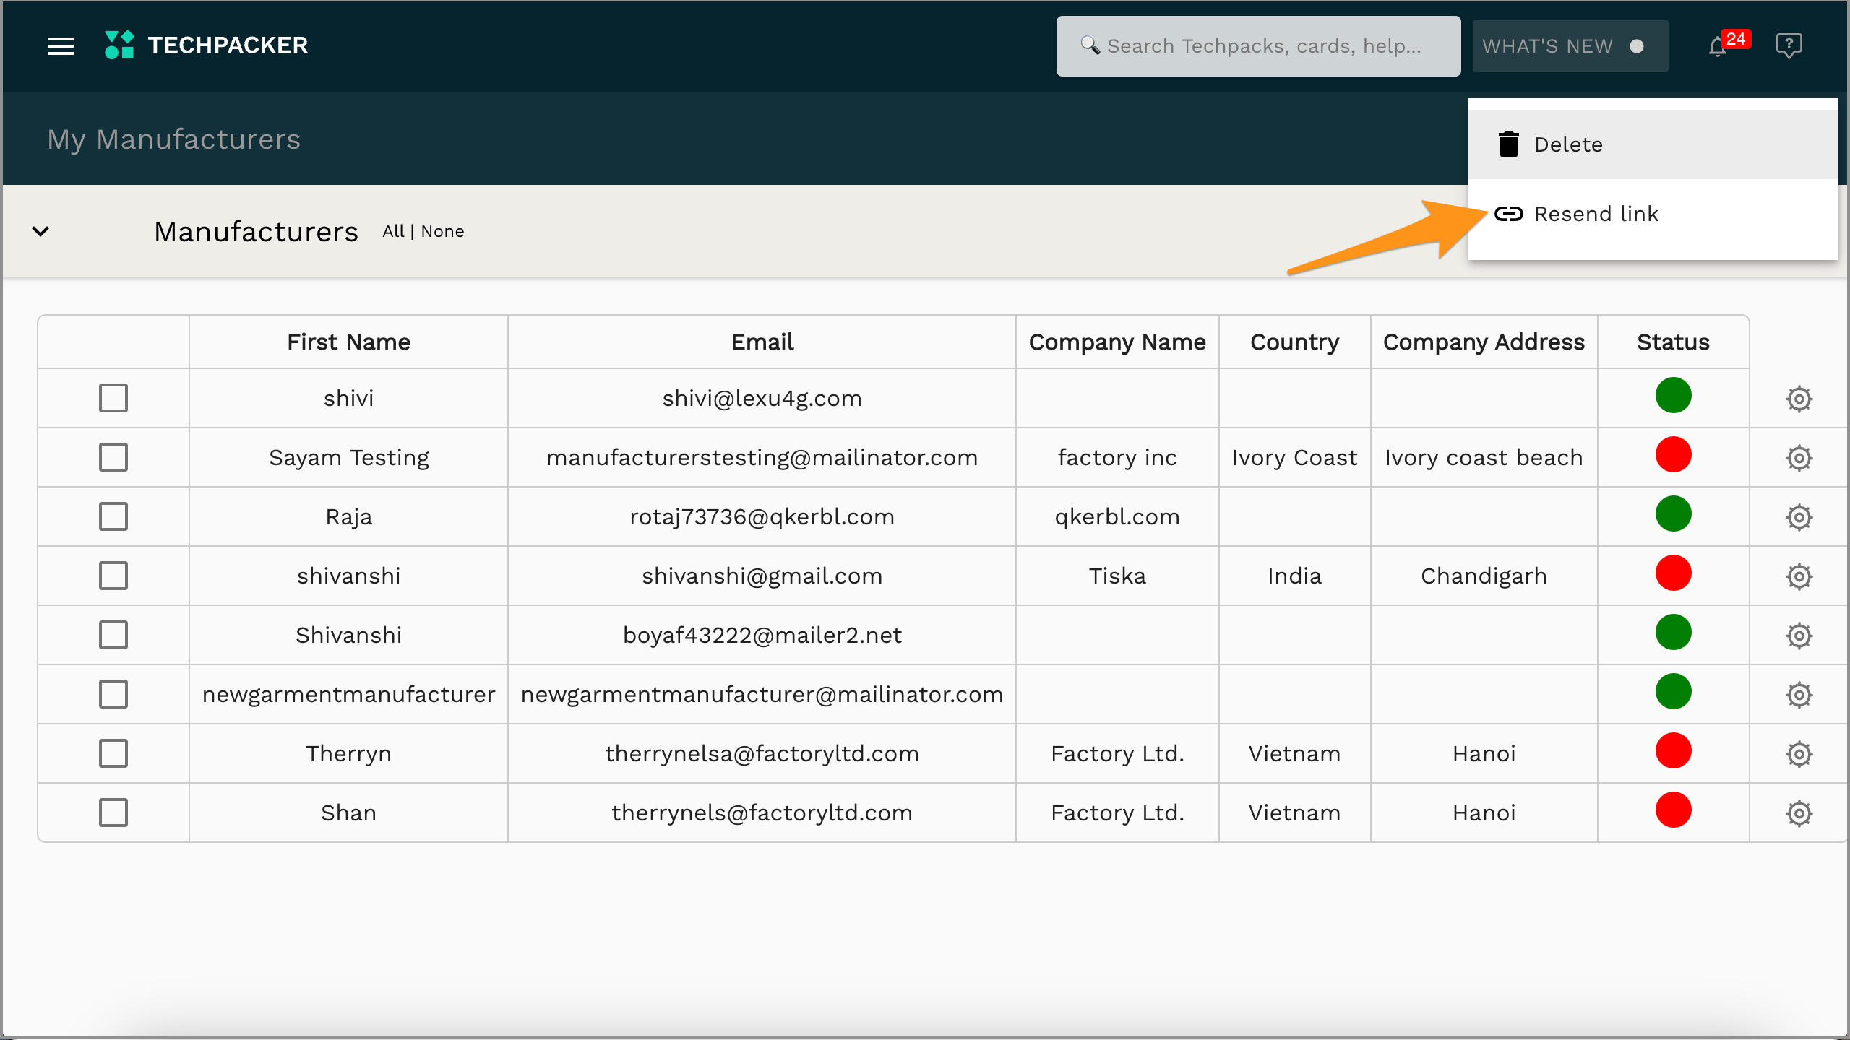Select the Sayam Testing row checkbox
This screenshot has width=1850, height=1040.
pos(113,457)
